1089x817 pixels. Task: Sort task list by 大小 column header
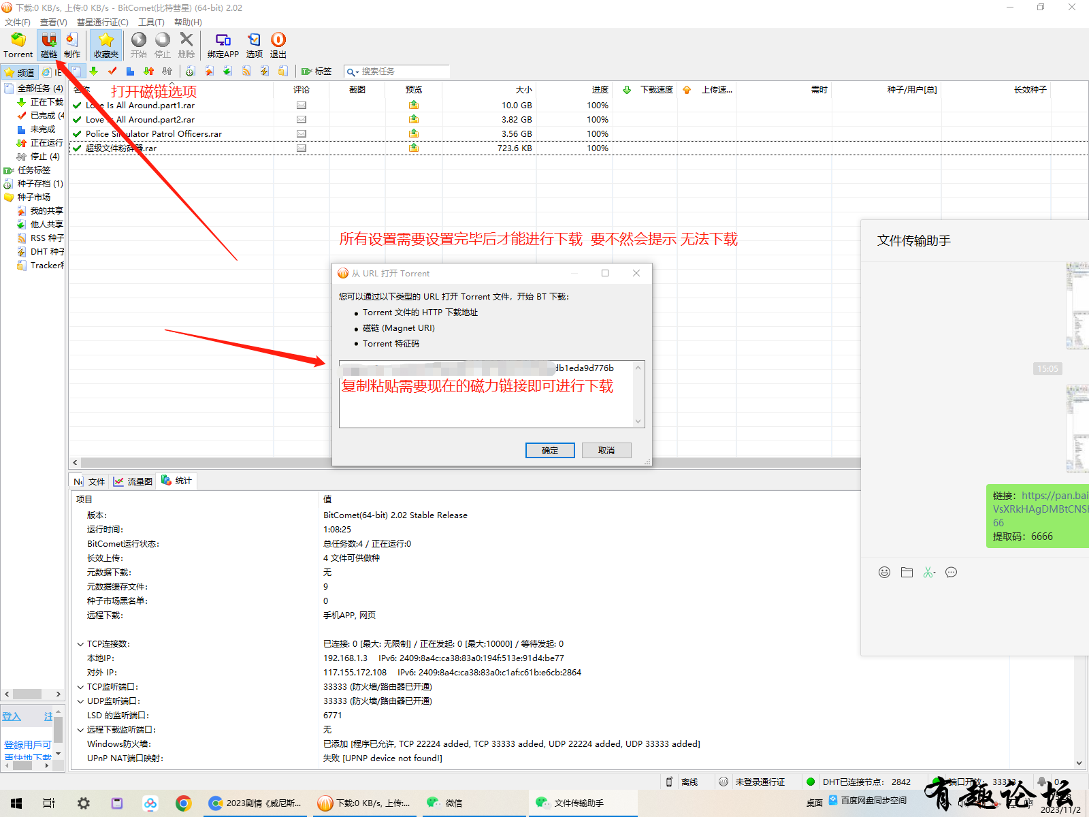pyautogui.click(x=488, y=90)
